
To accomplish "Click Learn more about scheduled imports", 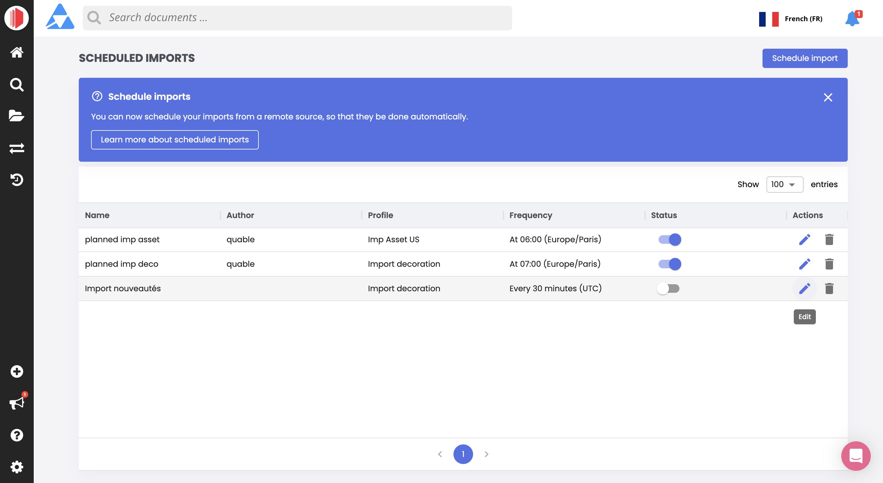I will pos(174,140).
